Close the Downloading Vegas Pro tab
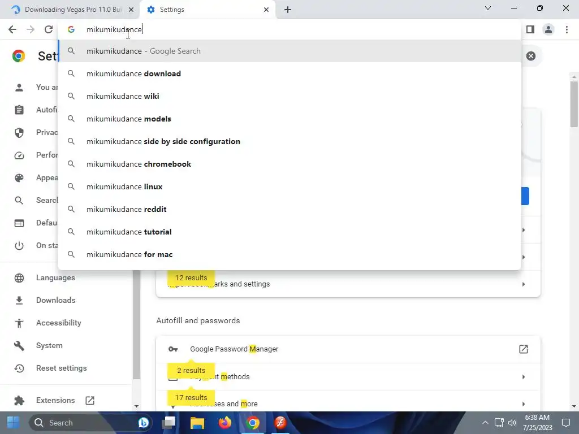The width and height of the screenshot is (579, 434). pyautogui.click(x=131, y=10)
